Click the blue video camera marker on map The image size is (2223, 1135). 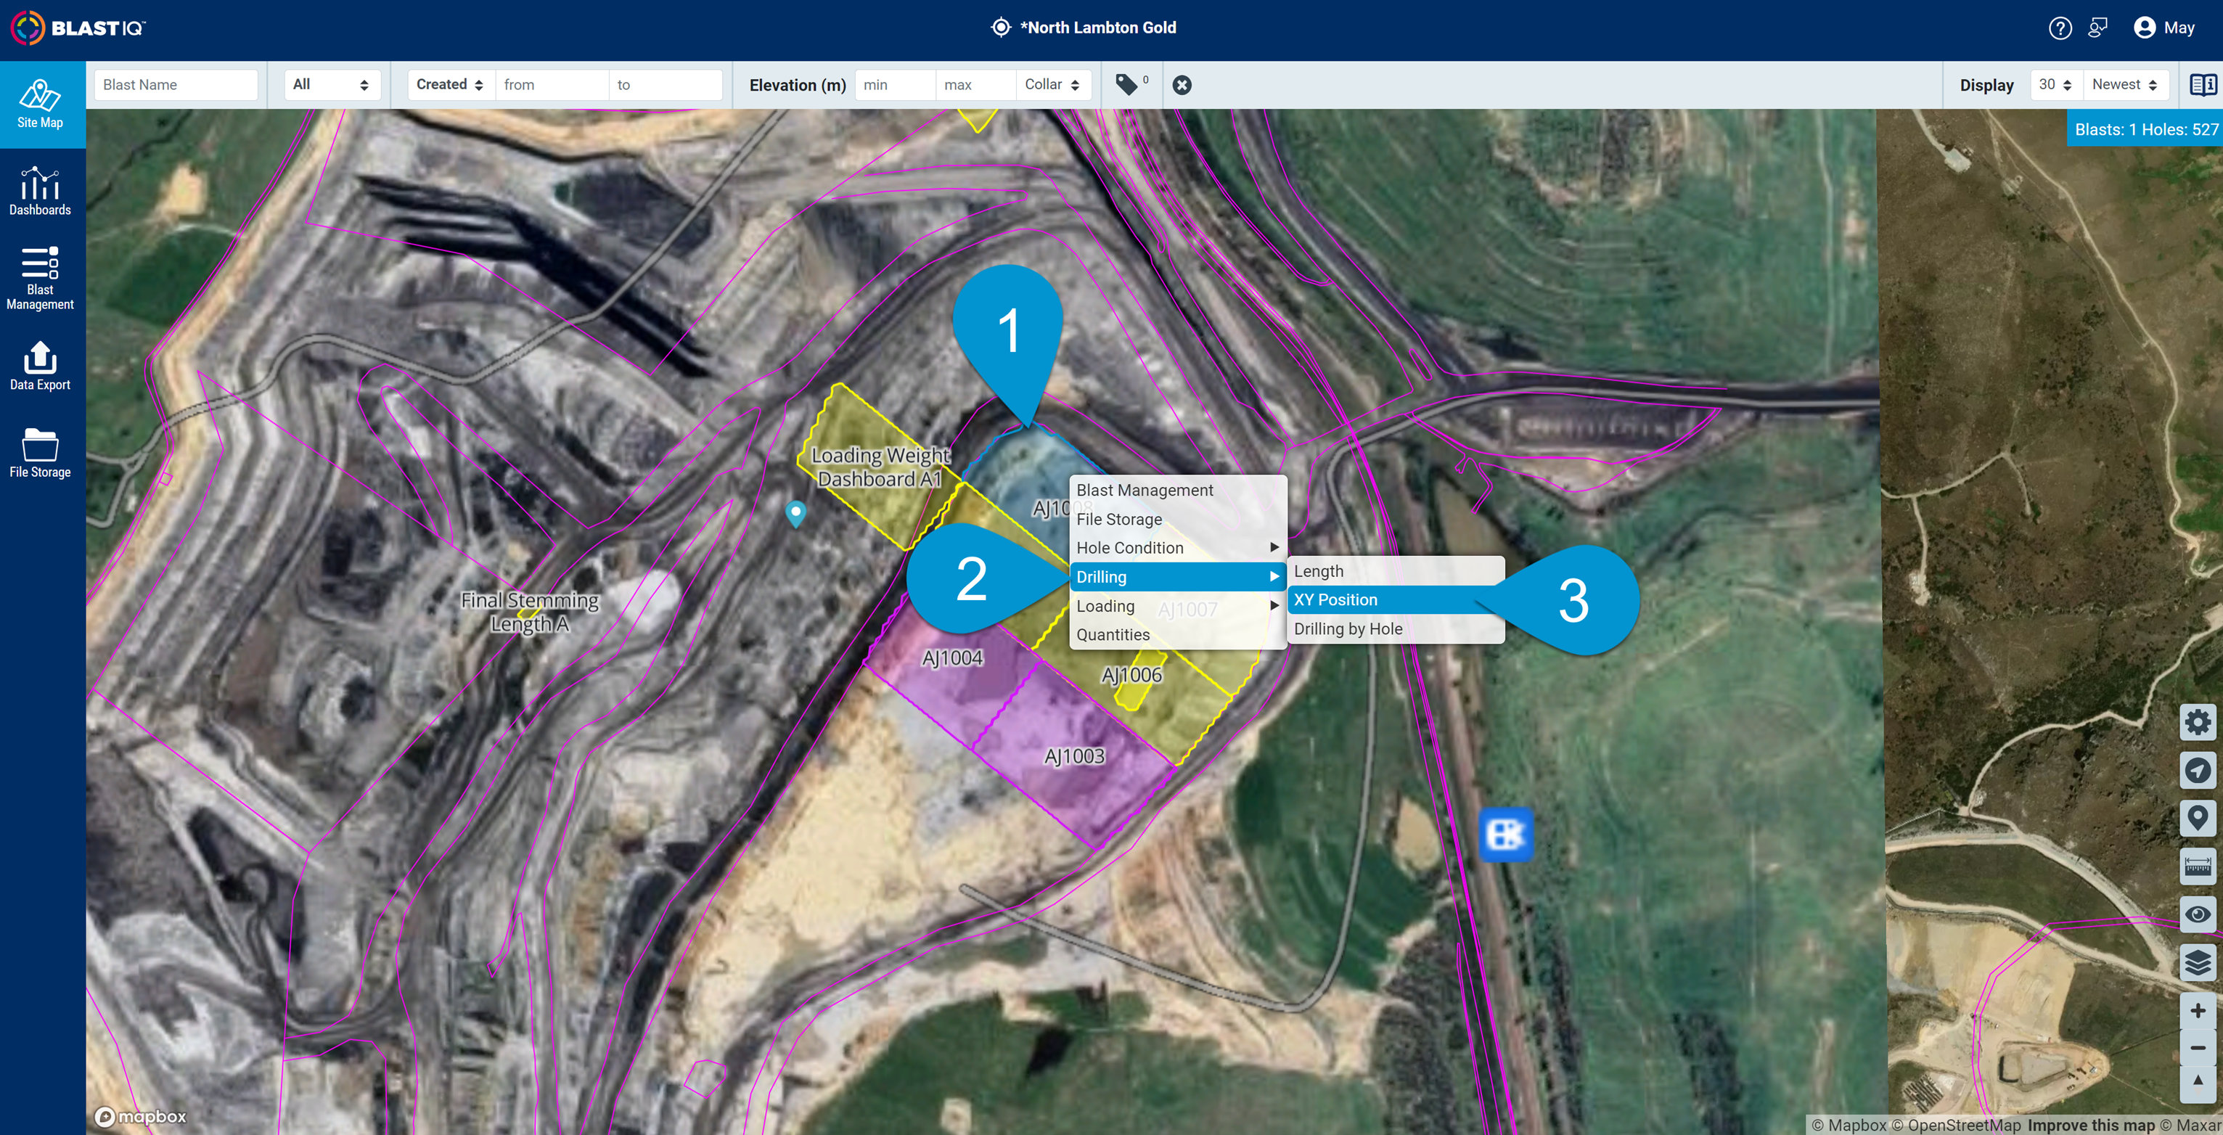click(1506, 835)
